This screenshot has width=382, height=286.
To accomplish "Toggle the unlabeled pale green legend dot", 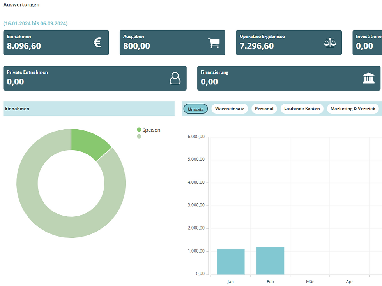I will pos(139,136).
